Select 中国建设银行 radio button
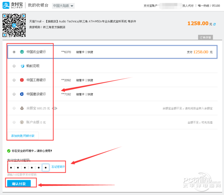This screenshot has height=195, width=224. point(14,94)
